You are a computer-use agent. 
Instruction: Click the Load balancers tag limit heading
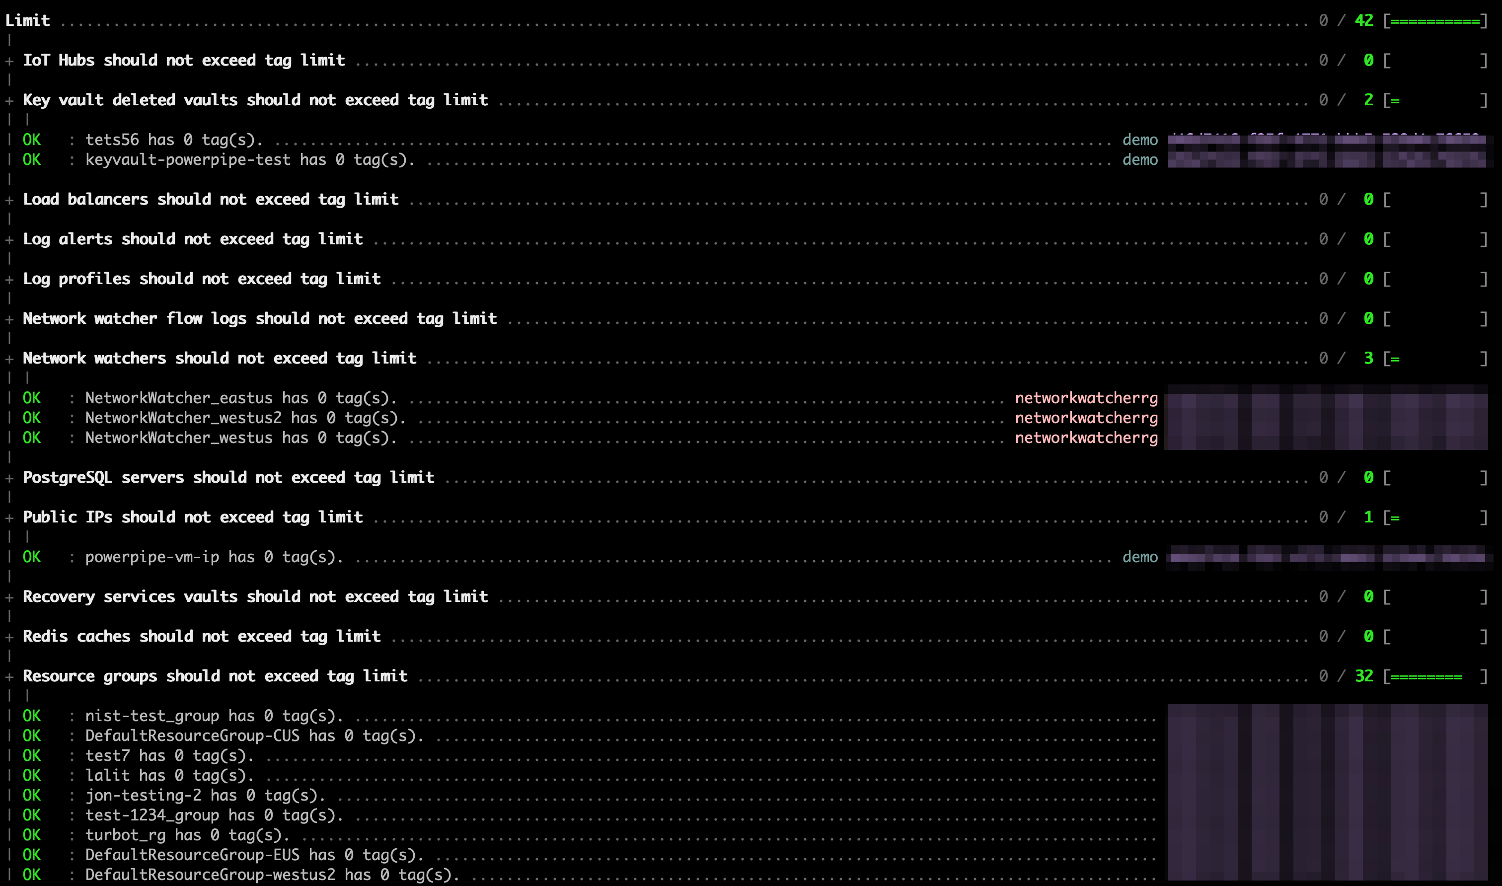(x=210, y=200)
